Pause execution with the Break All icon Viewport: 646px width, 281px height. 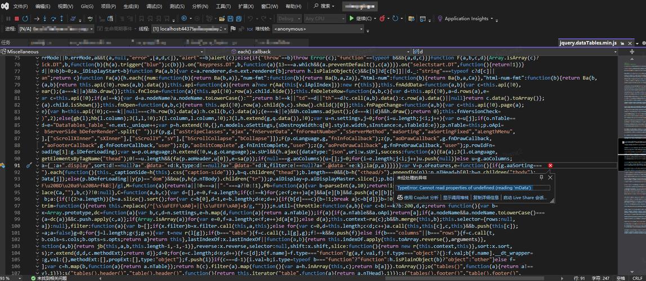(x=8, y=19)
